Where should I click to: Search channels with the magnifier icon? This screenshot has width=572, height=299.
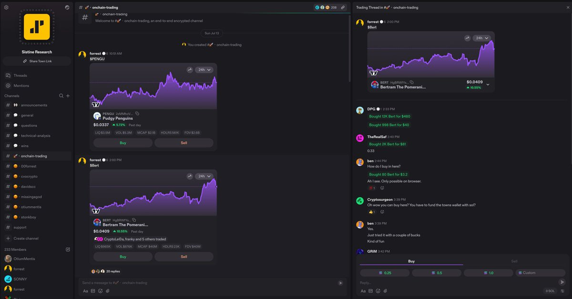61,96
